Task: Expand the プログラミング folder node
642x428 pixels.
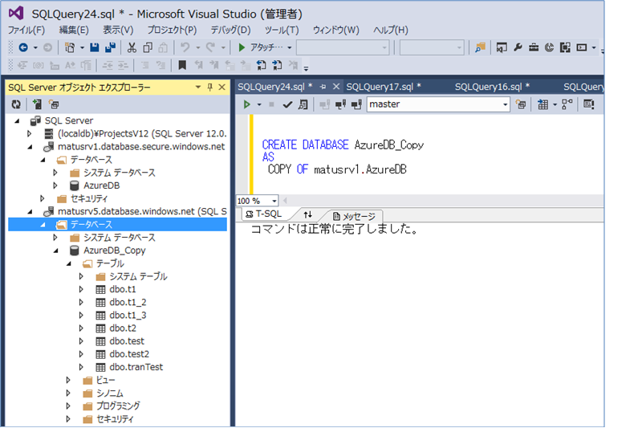Action: click(68, 406)
